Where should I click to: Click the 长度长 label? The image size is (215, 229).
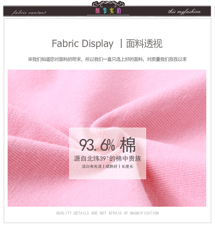click(x=127, y=166)
